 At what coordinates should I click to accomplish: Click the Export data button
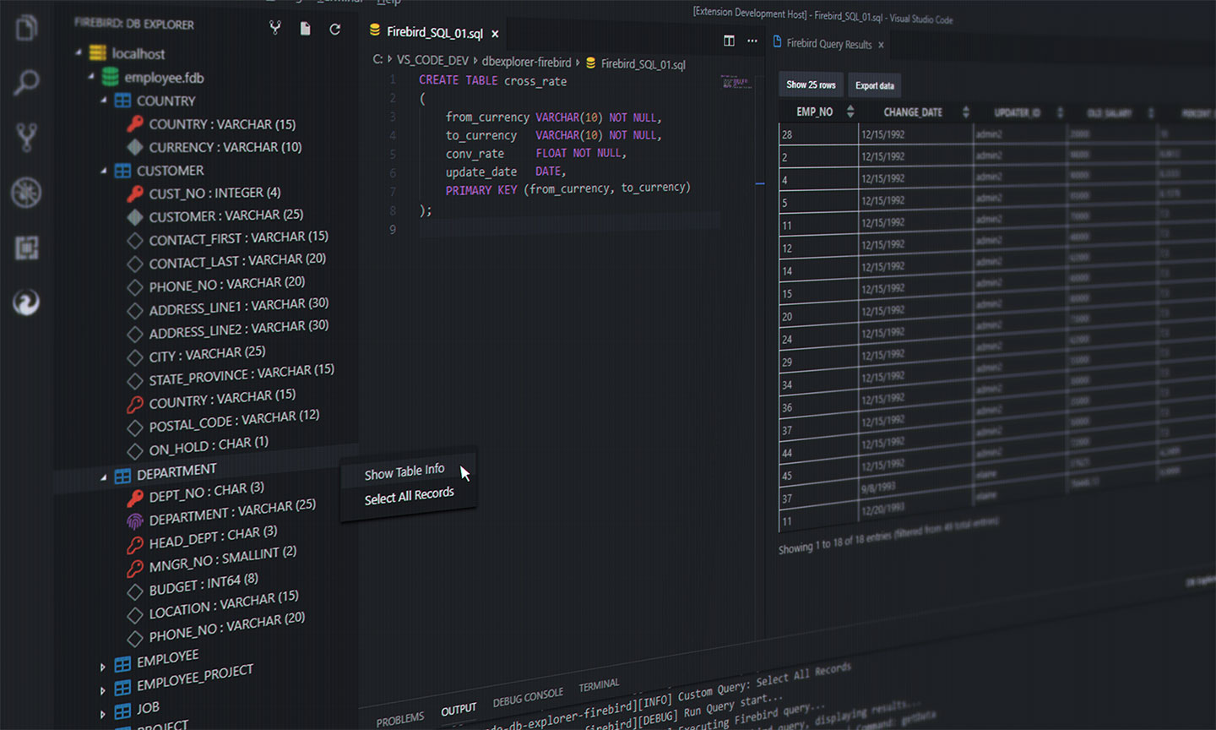tap(874, 85)
